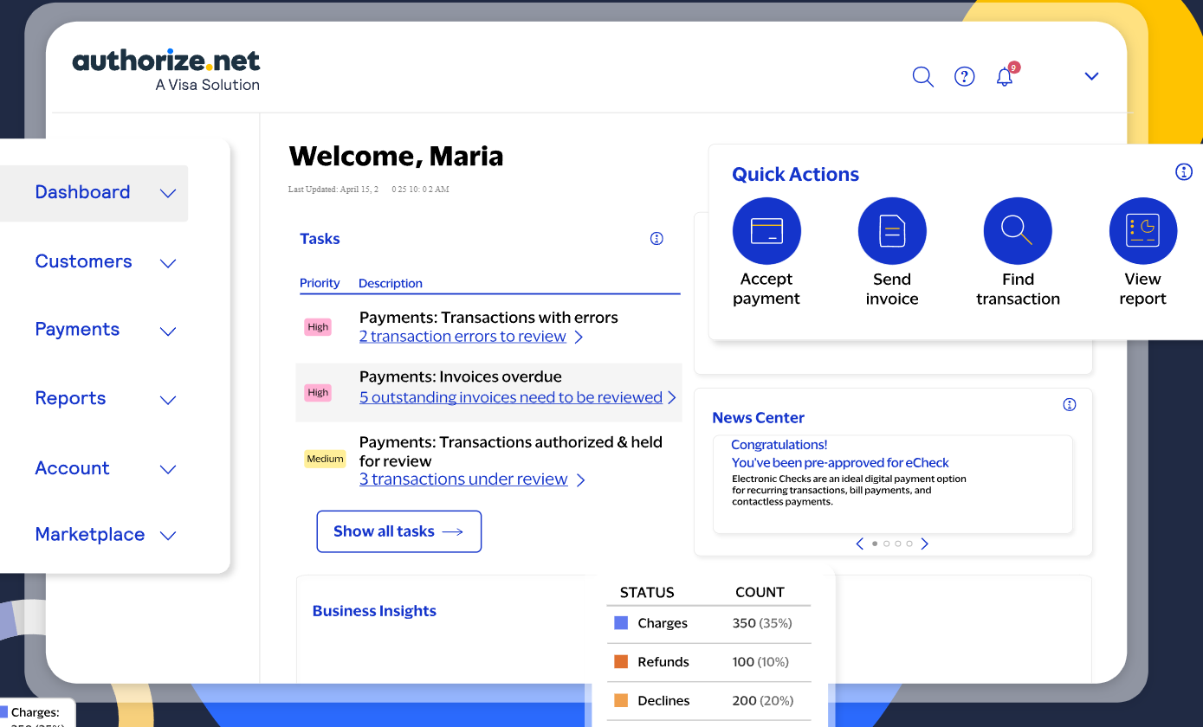The image size is (1203, 727).
Task: Open search with the magnifier icon
Action: coord(923,77)
